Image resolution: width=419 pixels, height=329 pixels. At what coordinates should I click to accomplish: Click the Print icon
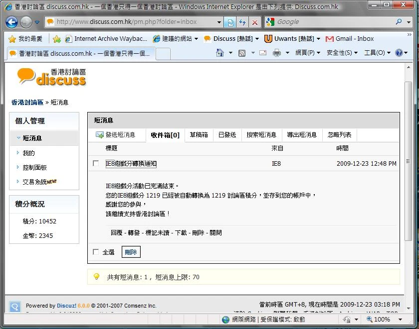[276, 53]
